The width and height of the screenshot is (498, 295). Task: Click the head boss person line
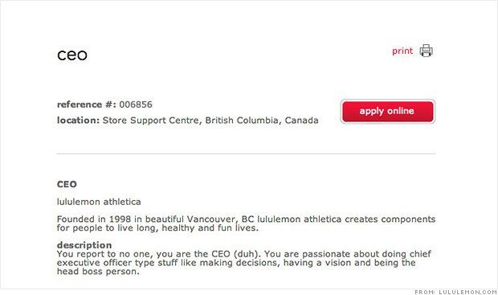[98, 272]
